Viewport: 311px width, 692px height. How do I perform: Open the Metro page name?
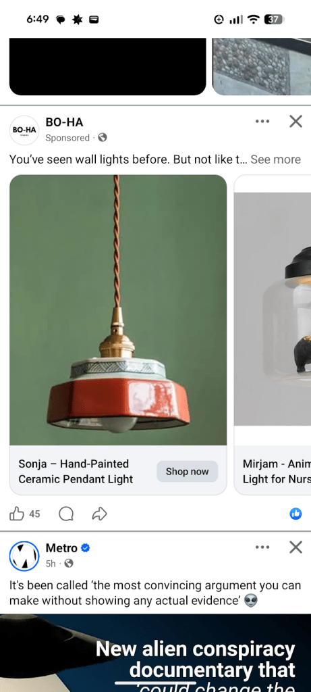[61, 548]
